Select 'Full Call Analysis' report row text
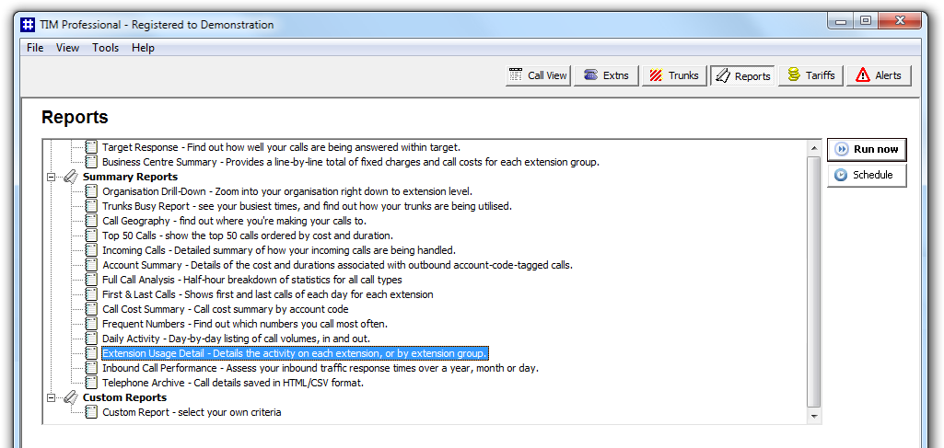Screen dimensions: 944x448 coord(251,280)
